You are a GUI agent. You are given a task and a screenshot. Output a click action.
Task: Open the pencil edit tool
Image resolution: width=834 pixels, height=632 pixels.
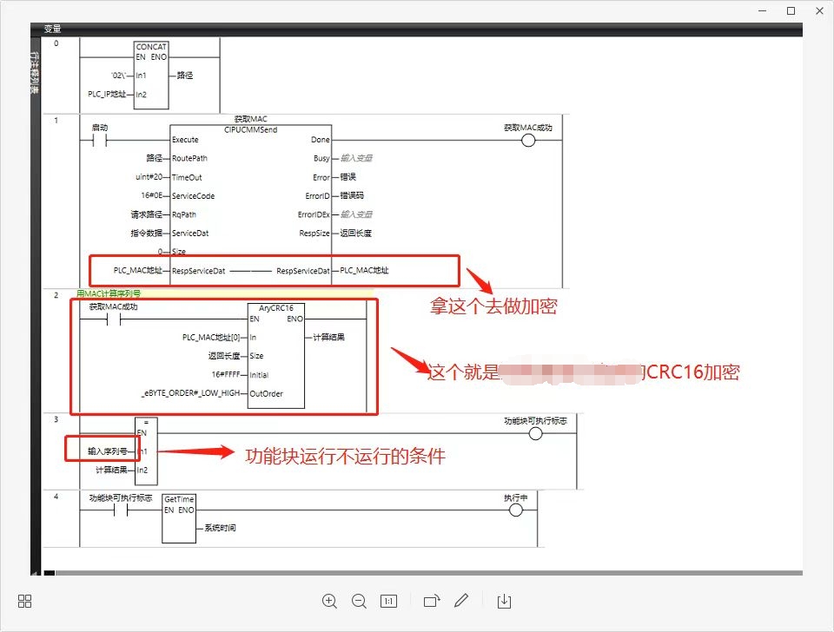461,601
